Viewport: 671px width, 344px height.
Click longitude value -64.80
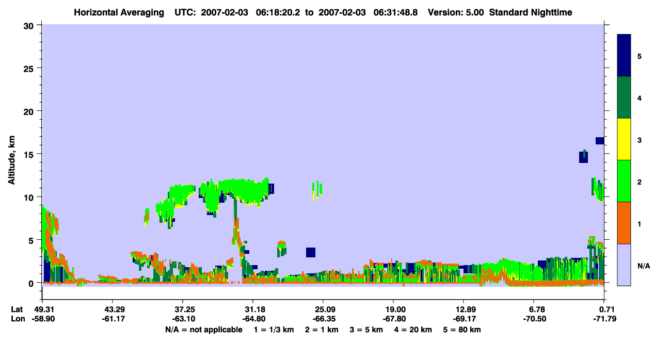pyautogui.click(x=253, y=319)
